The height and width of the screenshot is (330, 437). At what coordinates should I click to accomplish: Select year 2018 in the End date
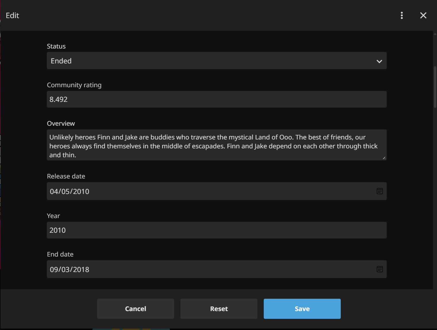[x=81, y=270]
